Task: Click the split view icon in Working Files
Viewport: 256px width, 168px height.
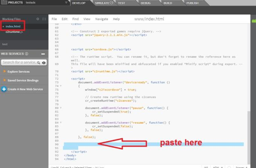Action: (x=44, y=19)
